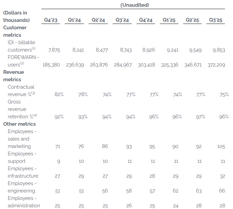This screenshot has height=209, width=233.
Task: Click the Dollars in thousands header label
Action: [16, 17]
